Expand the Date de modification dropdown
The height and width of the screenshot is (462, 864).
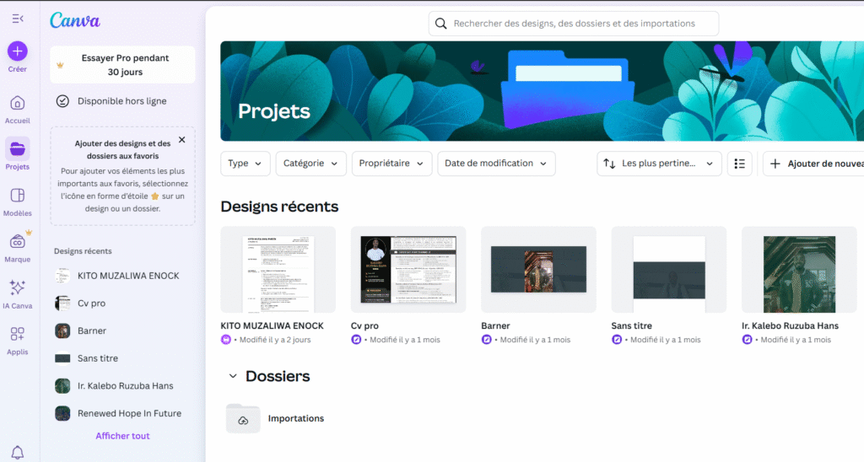click(495, 164)
